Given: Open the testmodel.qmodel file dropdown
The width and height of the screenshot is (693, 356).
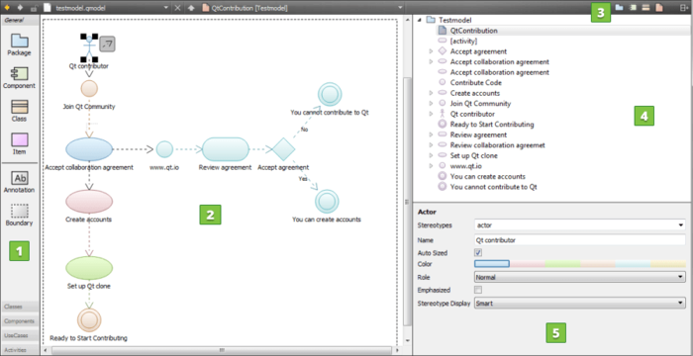Looking at the screenshot, I should coord(165,8).
